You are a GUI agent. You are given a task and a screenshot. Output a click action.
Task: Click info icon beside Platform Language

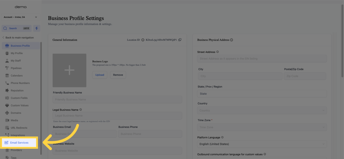(x=222, y=137)
